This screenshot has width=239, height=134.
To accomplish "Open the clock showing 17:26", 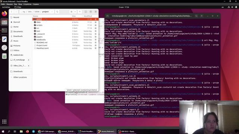I will 124,7.
